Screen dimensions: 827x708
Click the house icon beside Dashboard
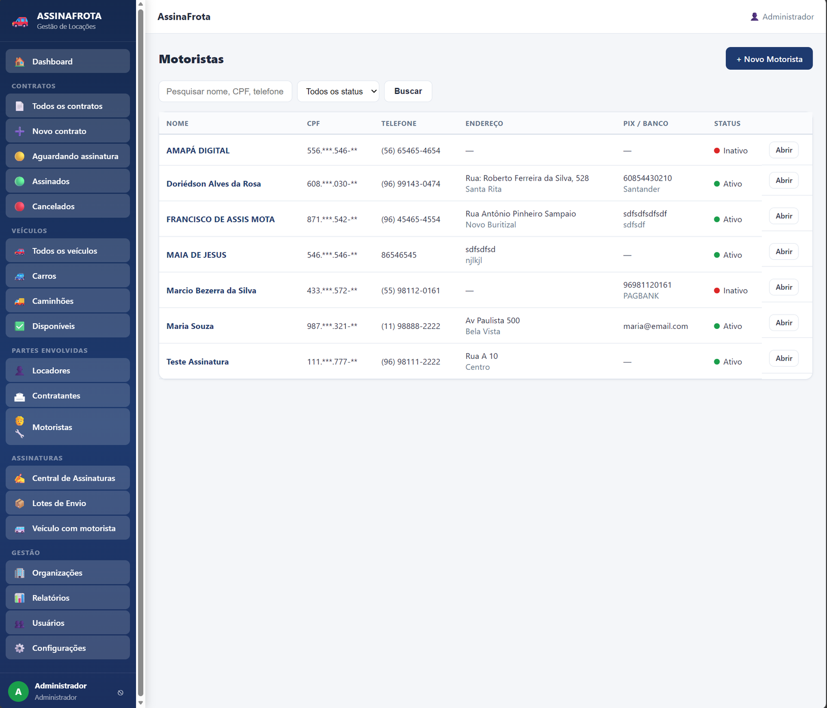[20, 61]
